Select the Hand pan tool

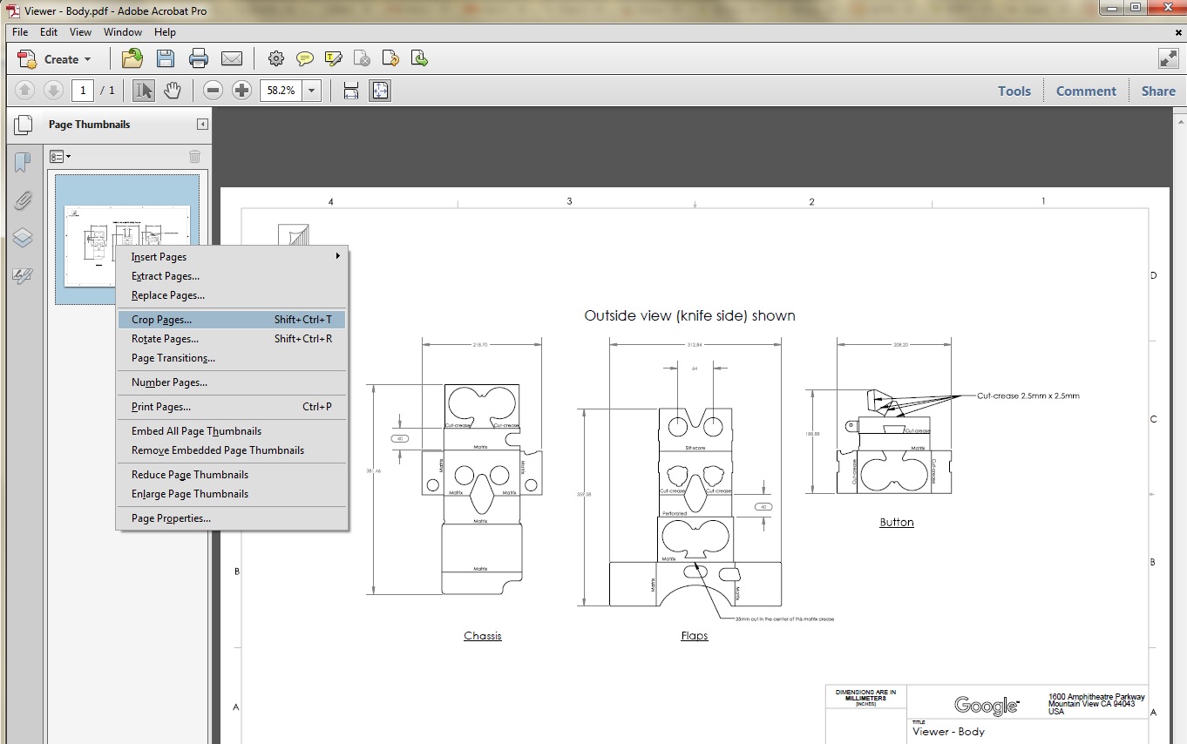point(173,90)
